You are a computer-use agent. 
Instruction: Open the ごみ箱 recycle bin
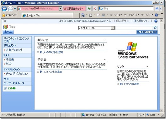point(12,88)
